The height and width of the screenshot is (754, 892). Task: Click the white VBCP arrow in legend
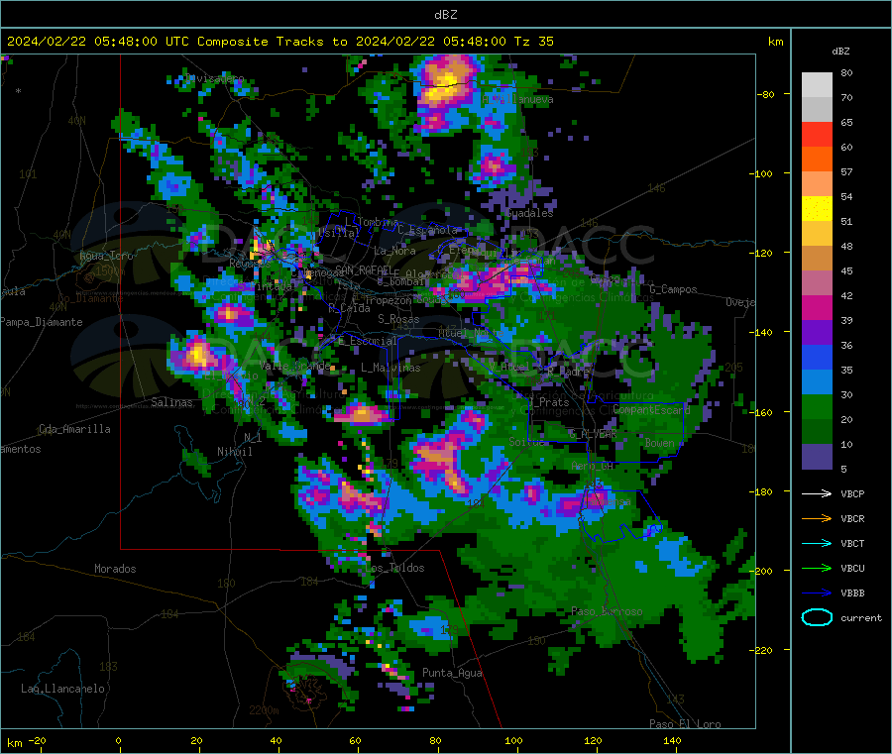coord(817,493)
